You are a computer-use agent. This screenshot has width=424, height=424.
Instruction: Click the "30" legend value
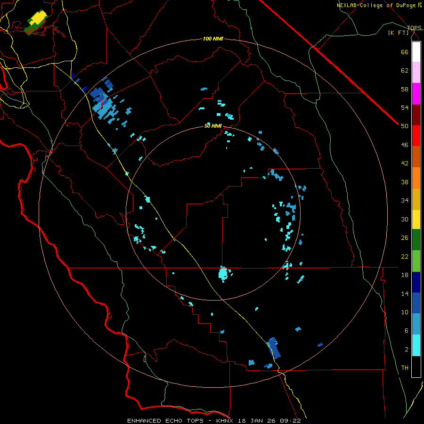click(405, 219)
